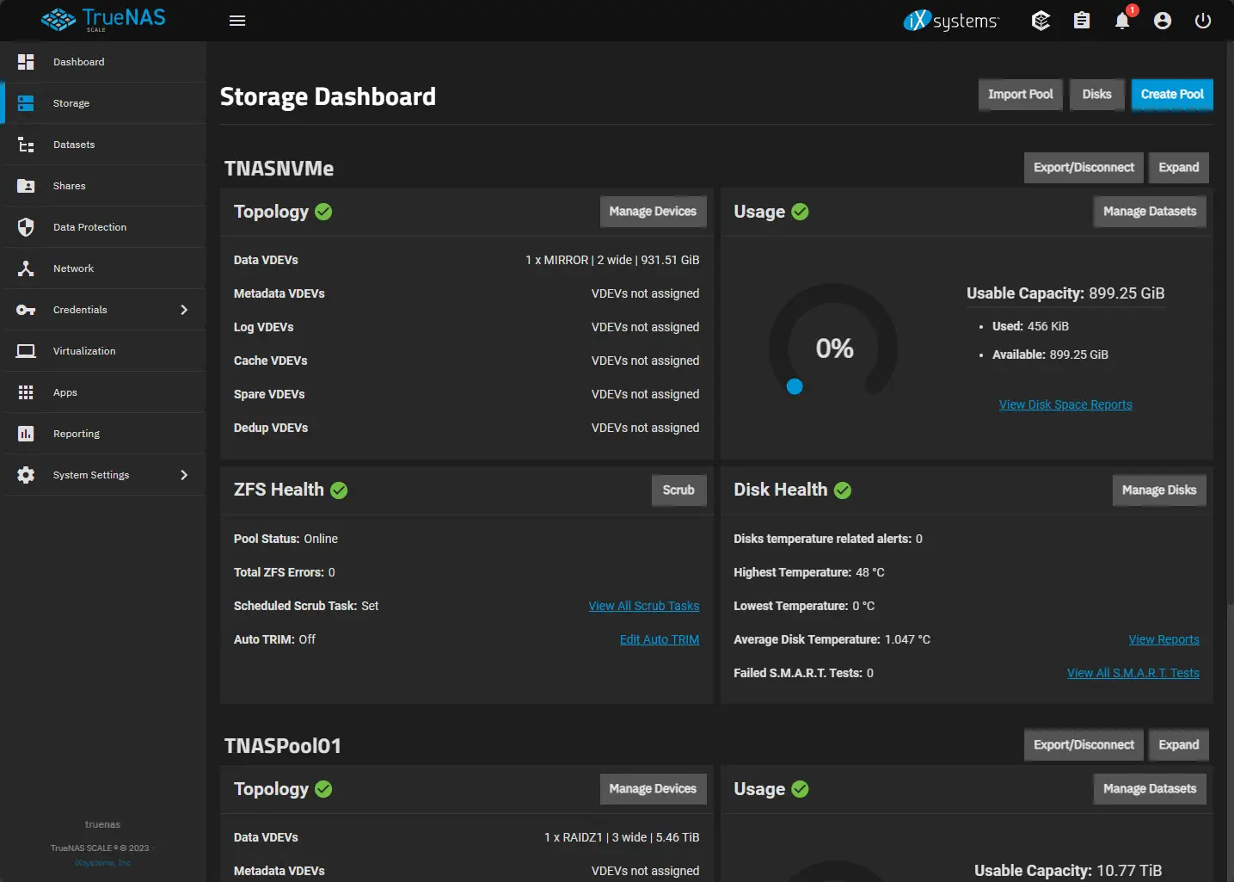The width and height of the screenshot is (1234, 882).
Task: Click the truenas hostname in sidebar footer
Action: coord(102,824)
